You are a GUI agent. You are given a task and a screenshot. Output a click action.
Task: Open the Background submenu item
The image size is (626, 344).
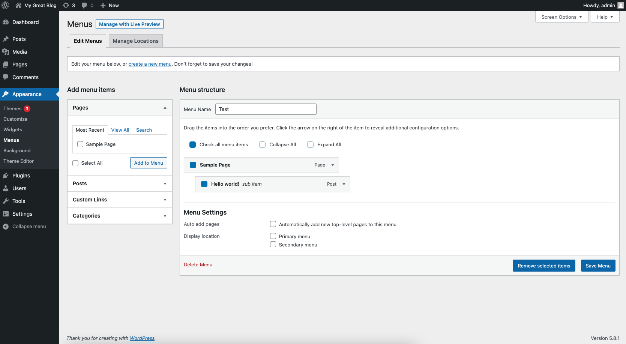pyautogui.click(x=17, y=150)
